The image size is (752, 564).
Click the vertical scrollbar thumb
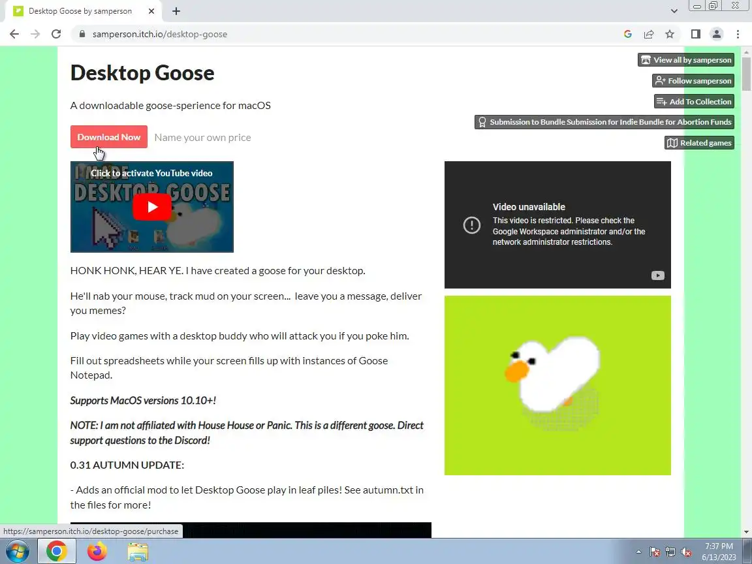click(746, 73)
